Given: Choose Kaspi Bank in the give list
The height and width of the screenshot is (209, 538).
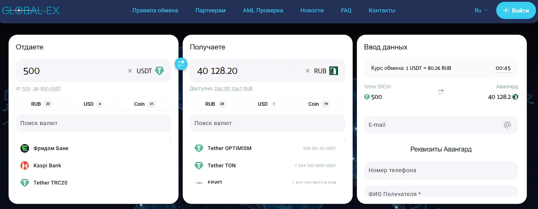Looking at the screenshot, I should pos(93,165).
